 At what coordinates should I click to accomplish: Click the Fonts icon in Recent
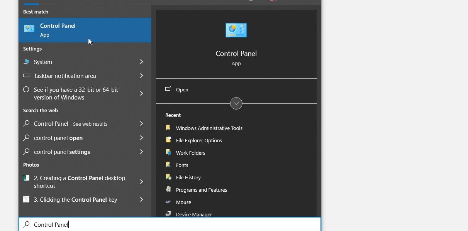click(168, 165)
